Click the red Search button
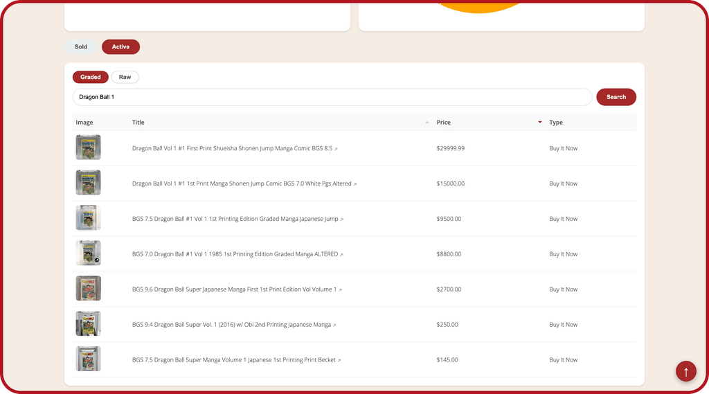 (x=616, y=97)
